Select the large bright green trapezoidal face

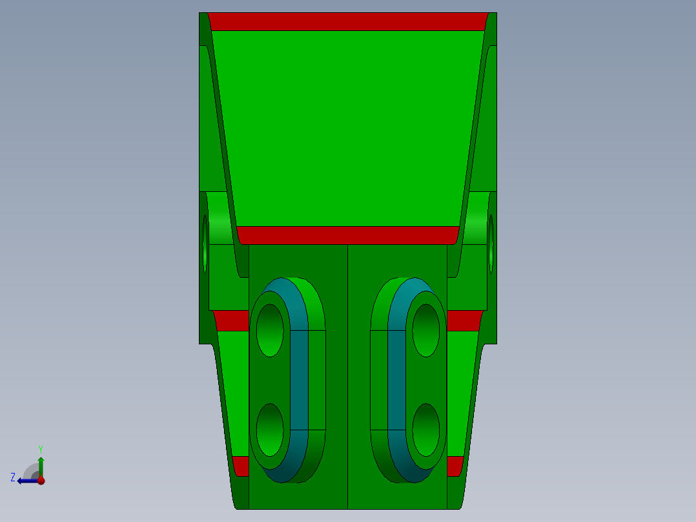click(x=348, y=128)
